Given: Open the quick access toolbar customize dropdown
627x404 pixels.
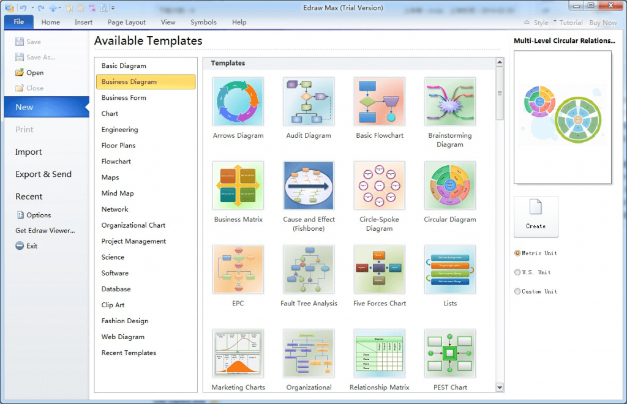Looking at the screenshot, I should pyautogui.click(x=113, y=8).
